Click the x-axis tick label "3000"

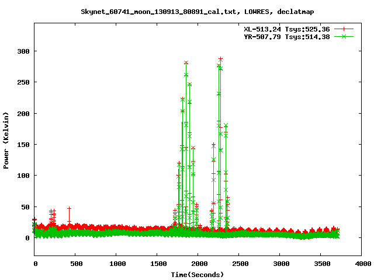click(281, 264)
